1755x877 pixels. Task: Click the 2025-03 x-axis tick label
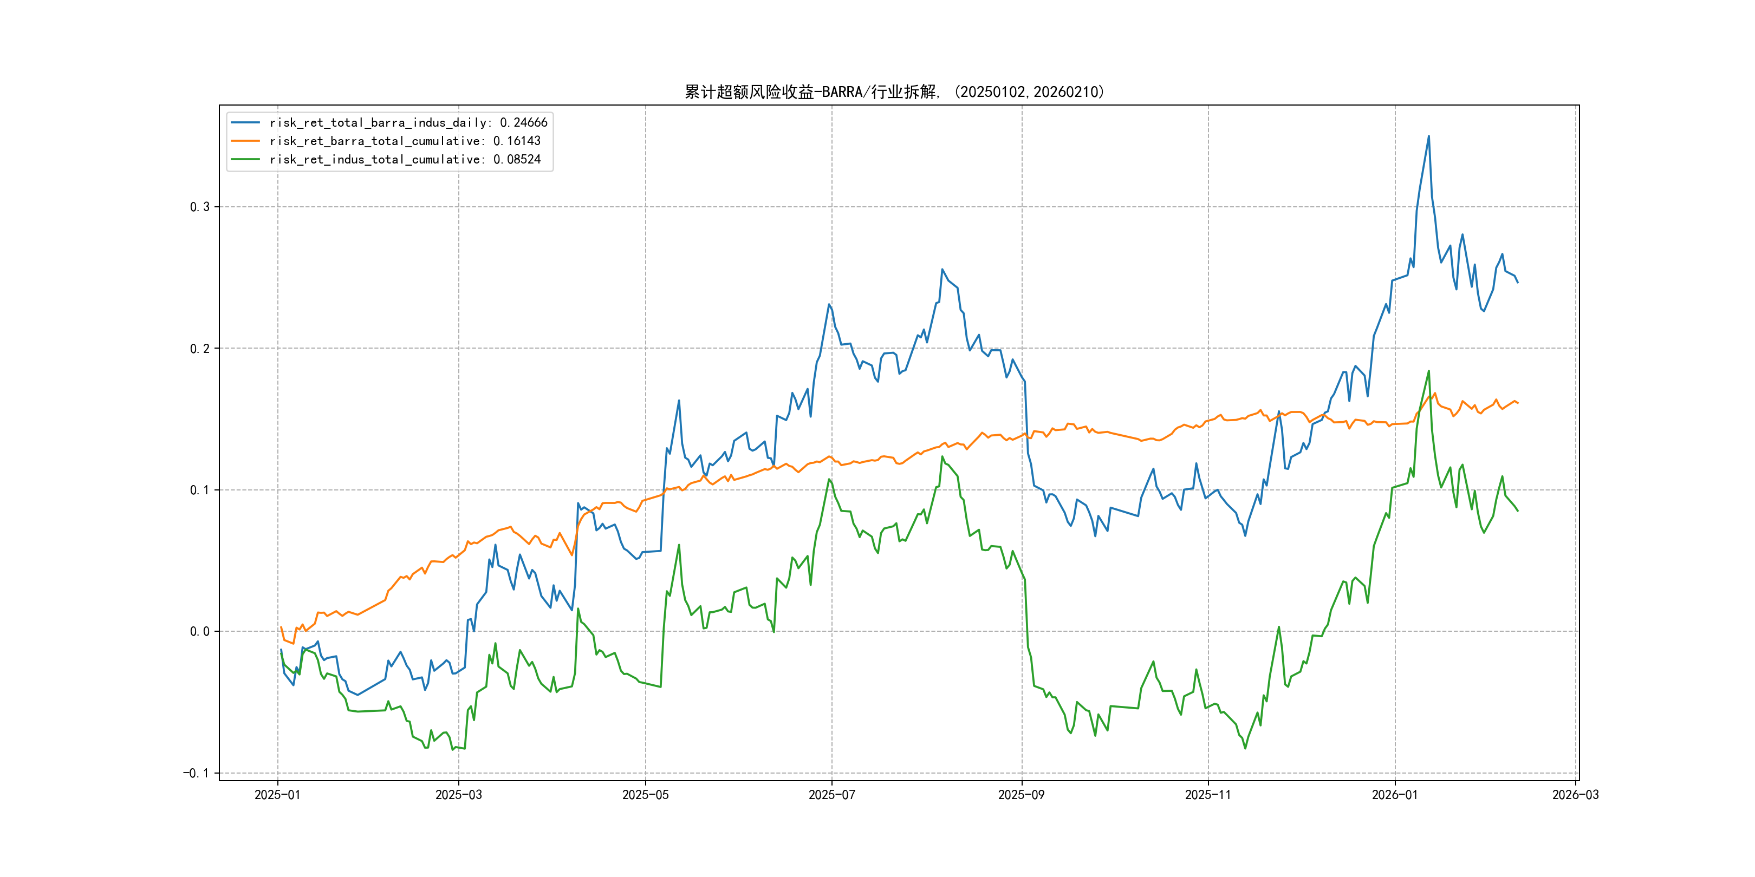pos(458,795)
